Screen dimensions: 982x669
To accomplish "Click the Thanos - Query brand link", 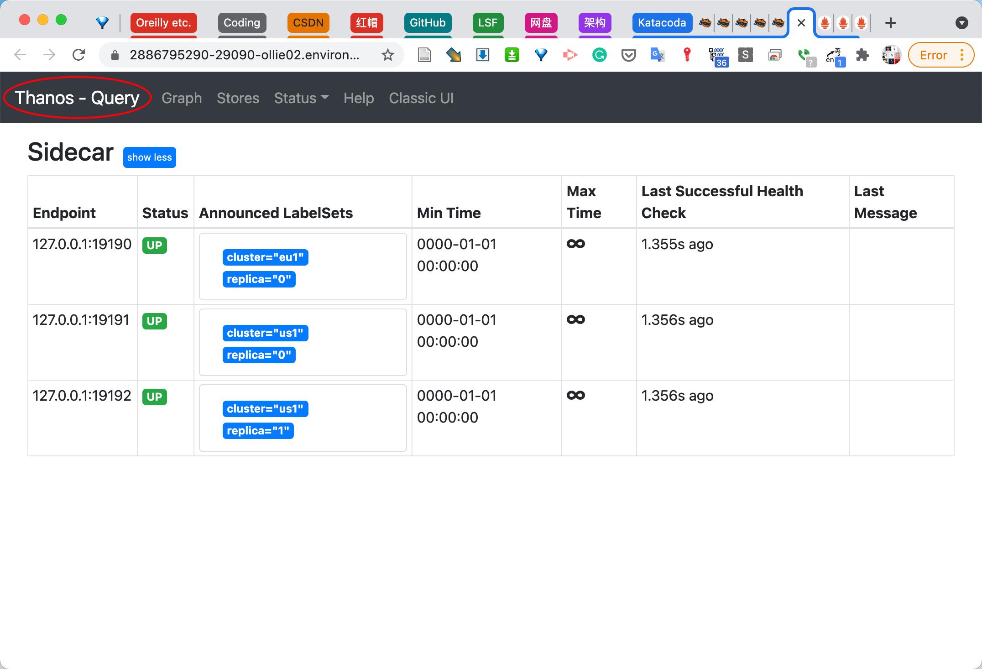I will [77, 98].
